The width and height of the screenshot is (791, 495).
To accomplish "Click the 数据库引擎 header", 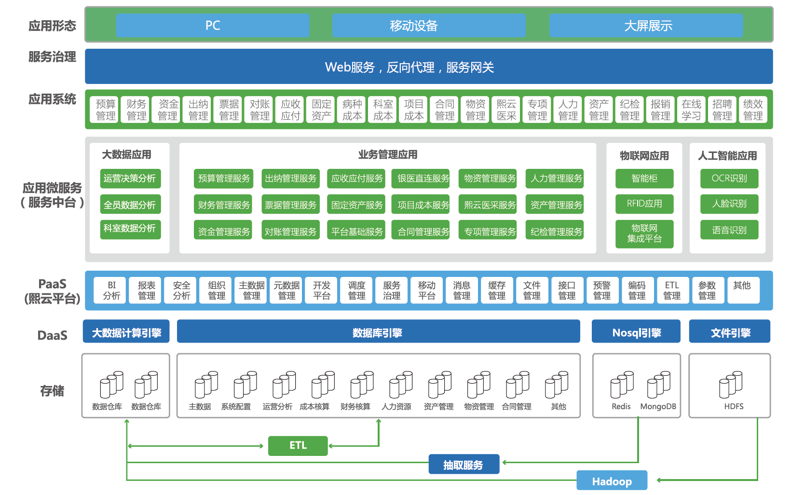I will click(x=378, y=331).
